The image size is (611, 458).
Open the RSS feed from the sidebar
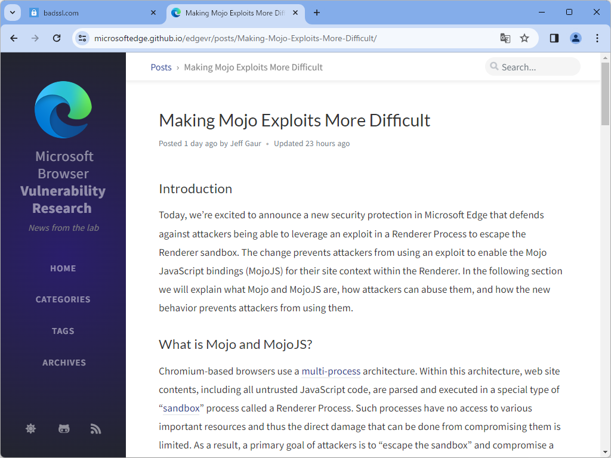95,428
